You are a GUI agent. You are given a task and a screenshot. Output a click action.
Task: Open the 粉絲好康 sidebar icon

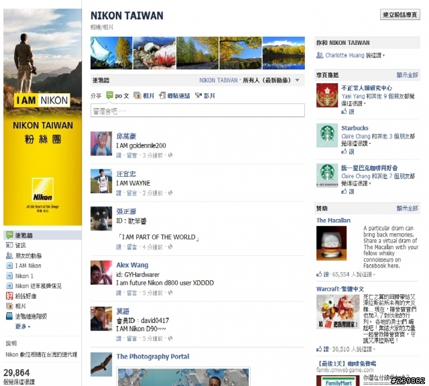click(9, 296)
